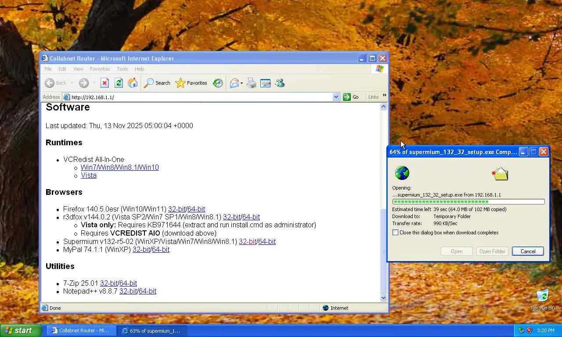Launch Messenger from the IE toolbar
Screen dimensions: 562x337
pos(280,83)
